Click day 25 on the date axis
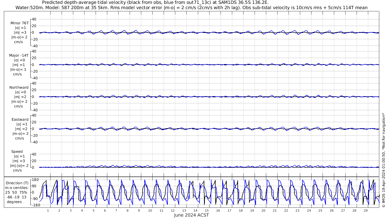 (x=320, y=211)
